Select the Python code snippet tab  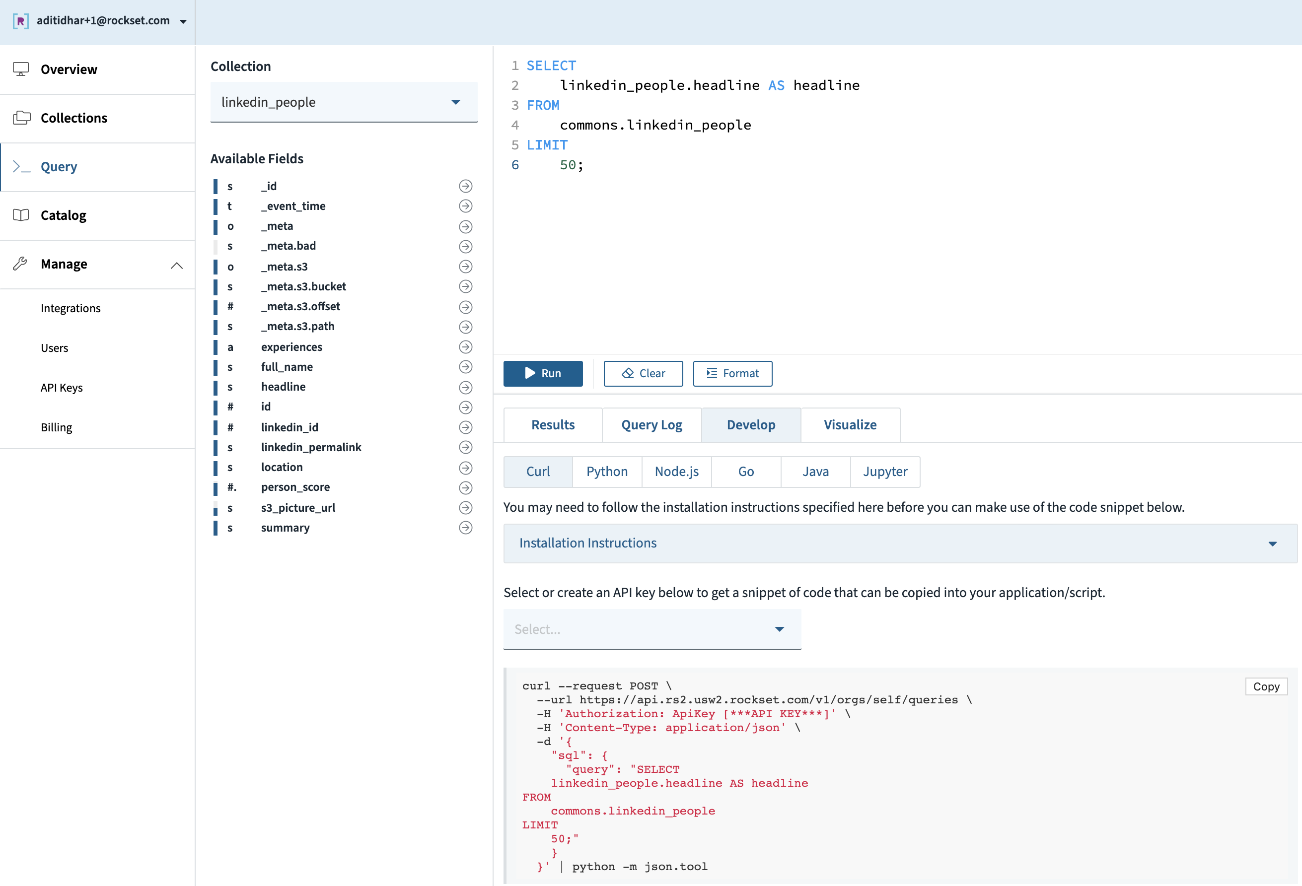pyautogui.click(x=607, y=472)
